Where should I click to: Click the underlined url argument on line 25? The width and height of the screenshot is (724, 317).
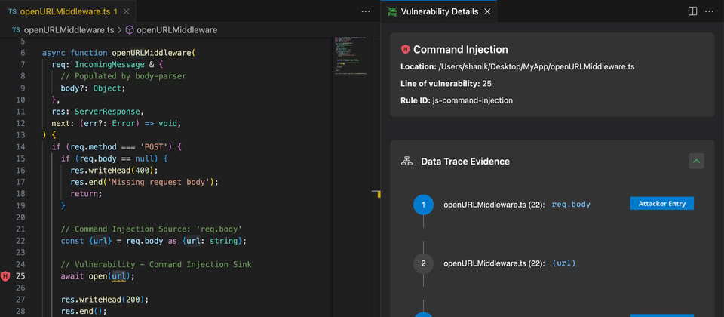pyautogui.click(x=118, y=276)
